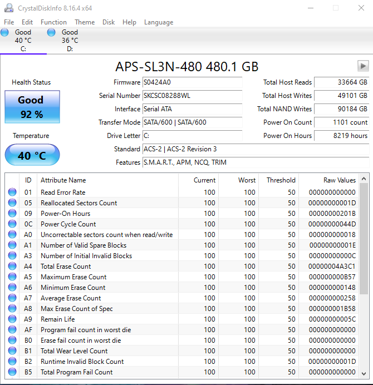Click the C: drive status orb icon
Screen dimensions: 373x385
[5, 33]
